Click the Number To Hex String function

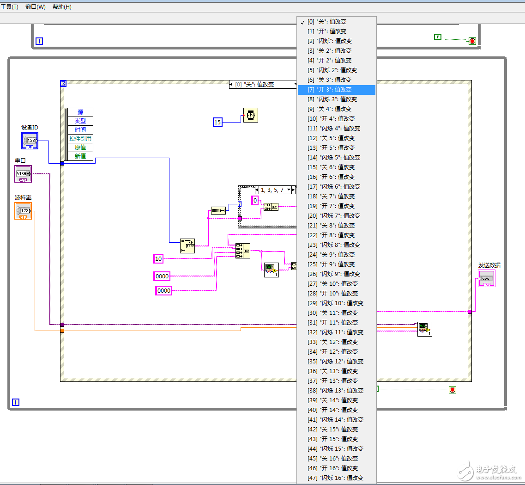click(187, 246)
